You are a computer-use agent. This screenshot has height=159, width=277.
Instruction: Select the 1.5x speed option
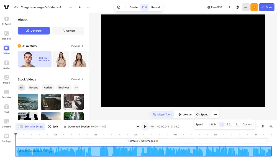(x=229, y=125)
